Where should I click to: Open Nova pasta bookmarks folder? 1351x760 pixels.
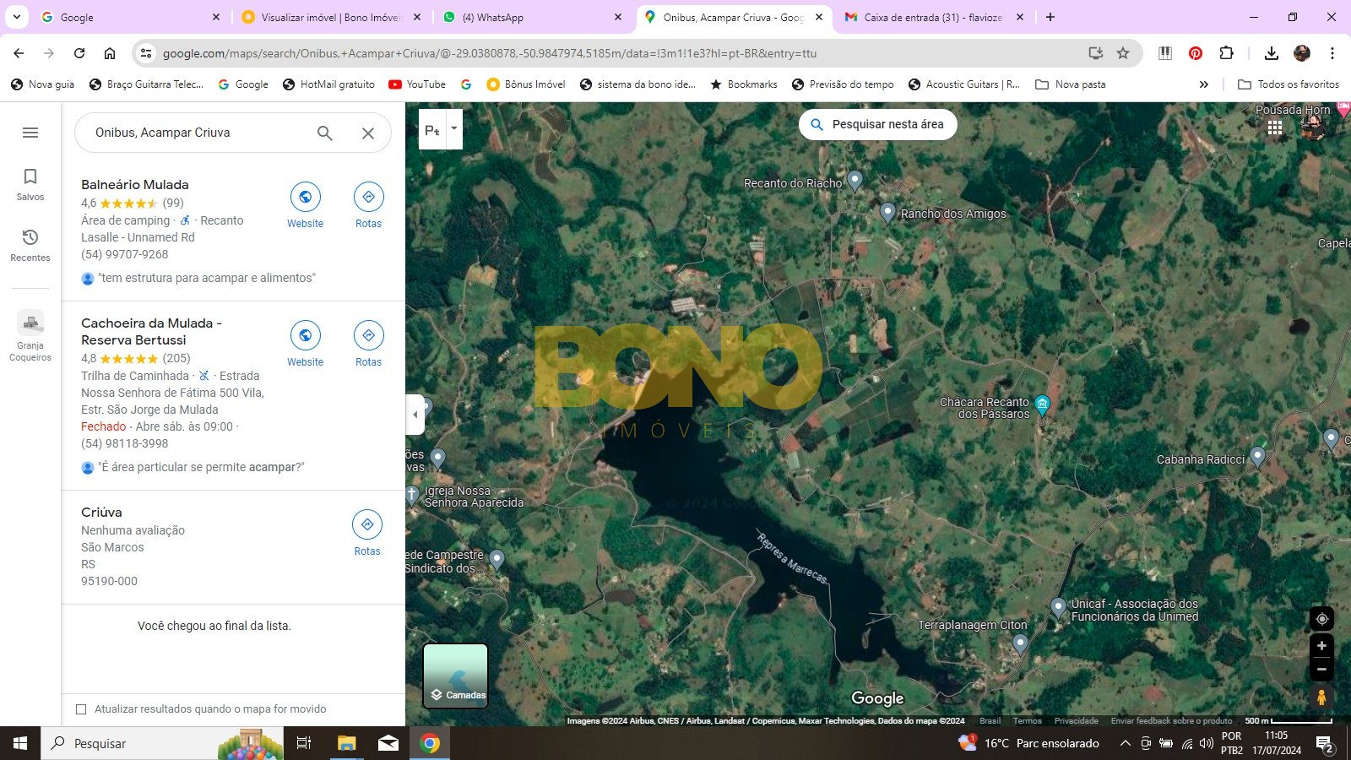coord(1071,84)
